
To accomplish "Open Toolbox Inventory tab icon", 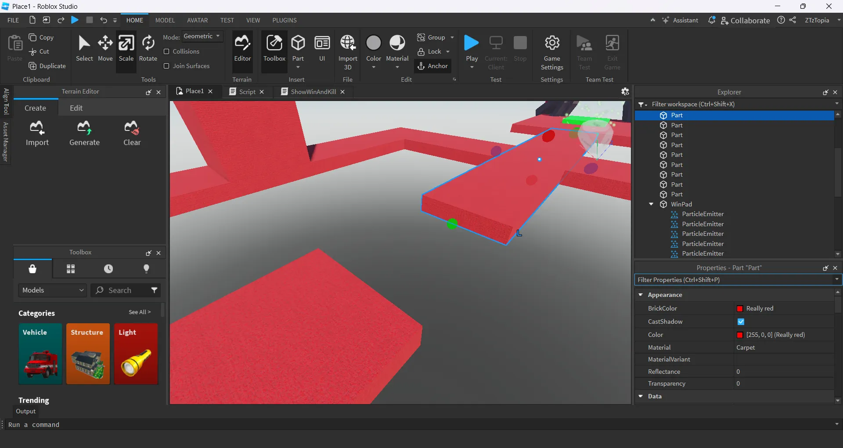I will pos(71,269).
